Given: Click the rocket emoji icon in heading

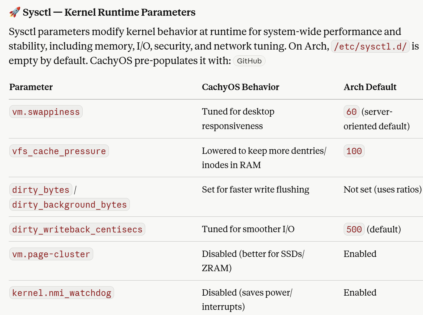Looking at the screenshot, I should tap(15, 12).
